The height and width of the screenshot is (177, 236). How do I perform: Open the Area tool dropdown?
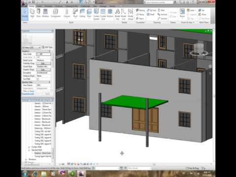tap(192, 10)
